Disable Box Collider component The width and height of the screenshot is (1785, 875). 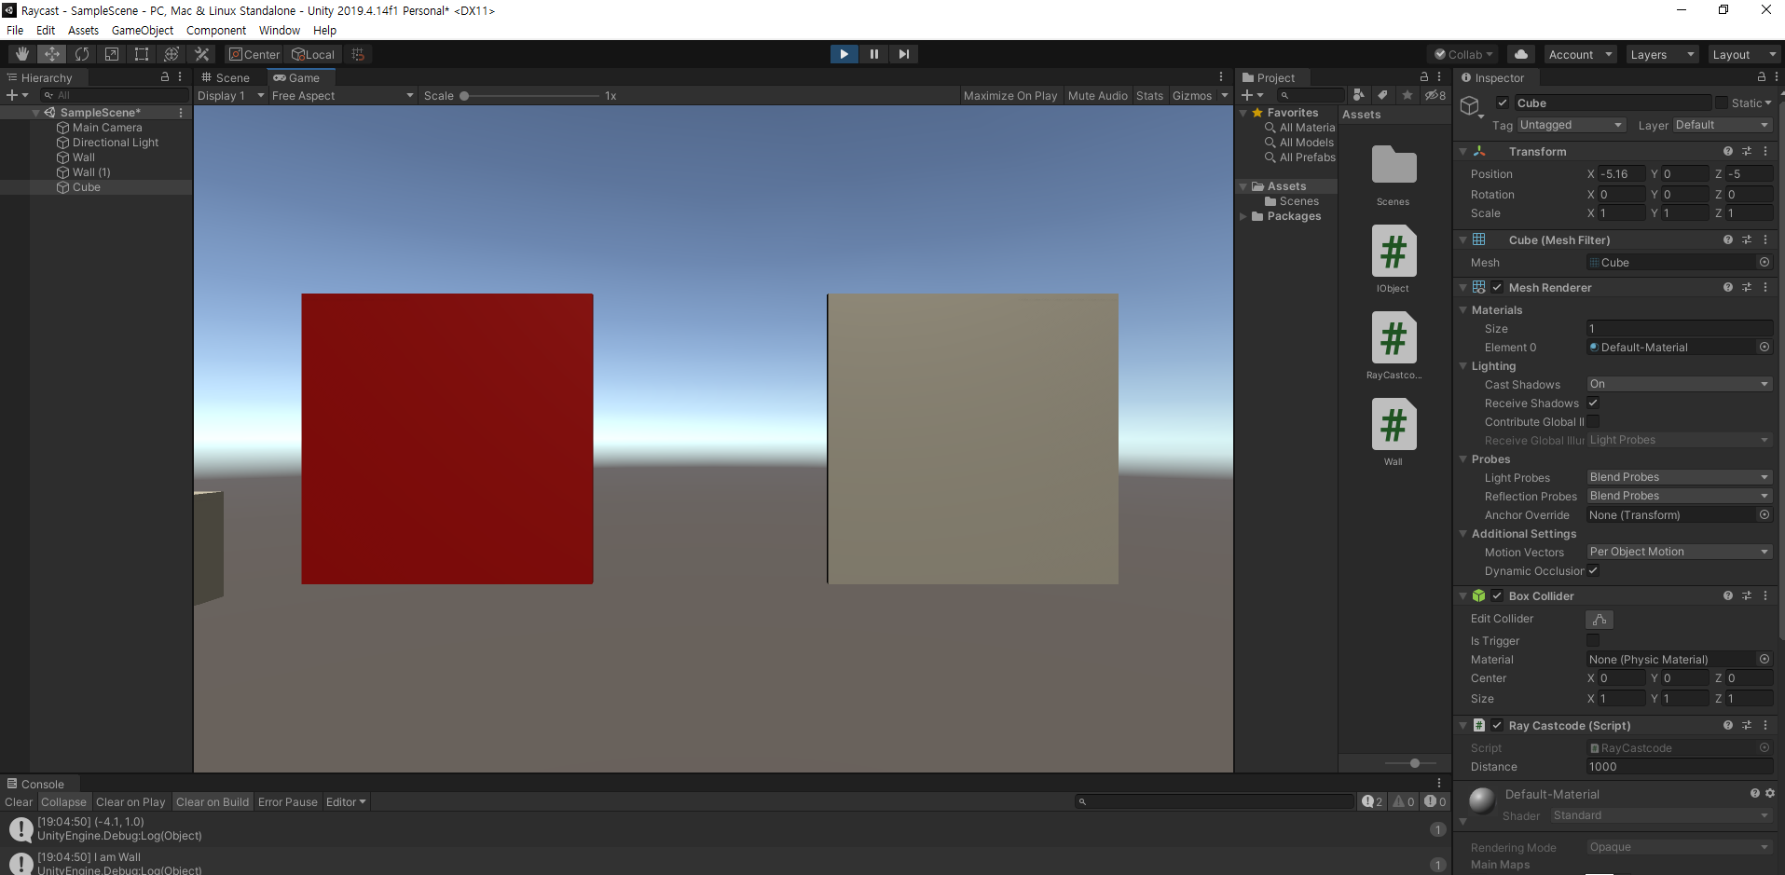(x=1497, y=595)
